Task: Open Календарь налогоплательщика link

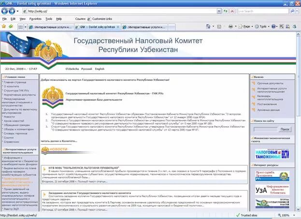Action: click(x=270, y=98)
